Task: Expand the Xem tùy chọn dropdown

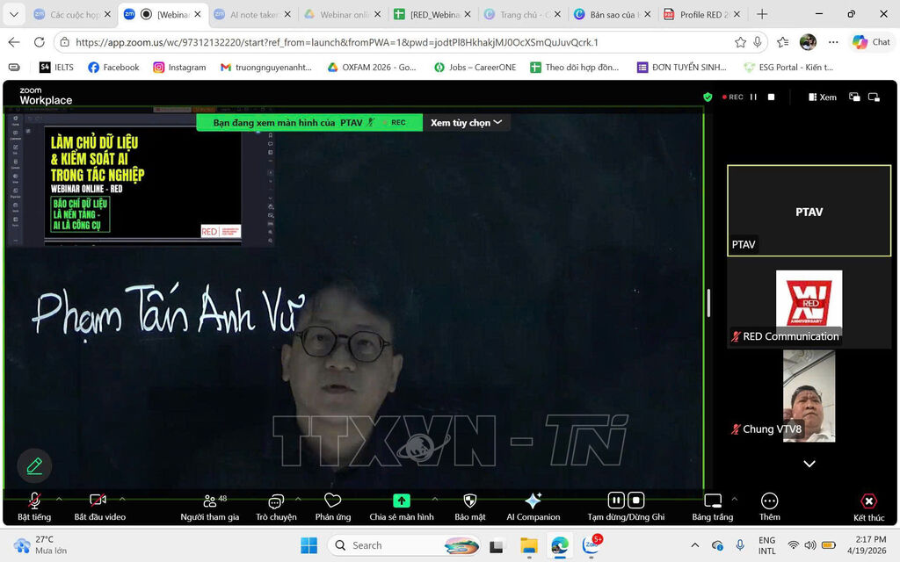Action: point(466,123)
